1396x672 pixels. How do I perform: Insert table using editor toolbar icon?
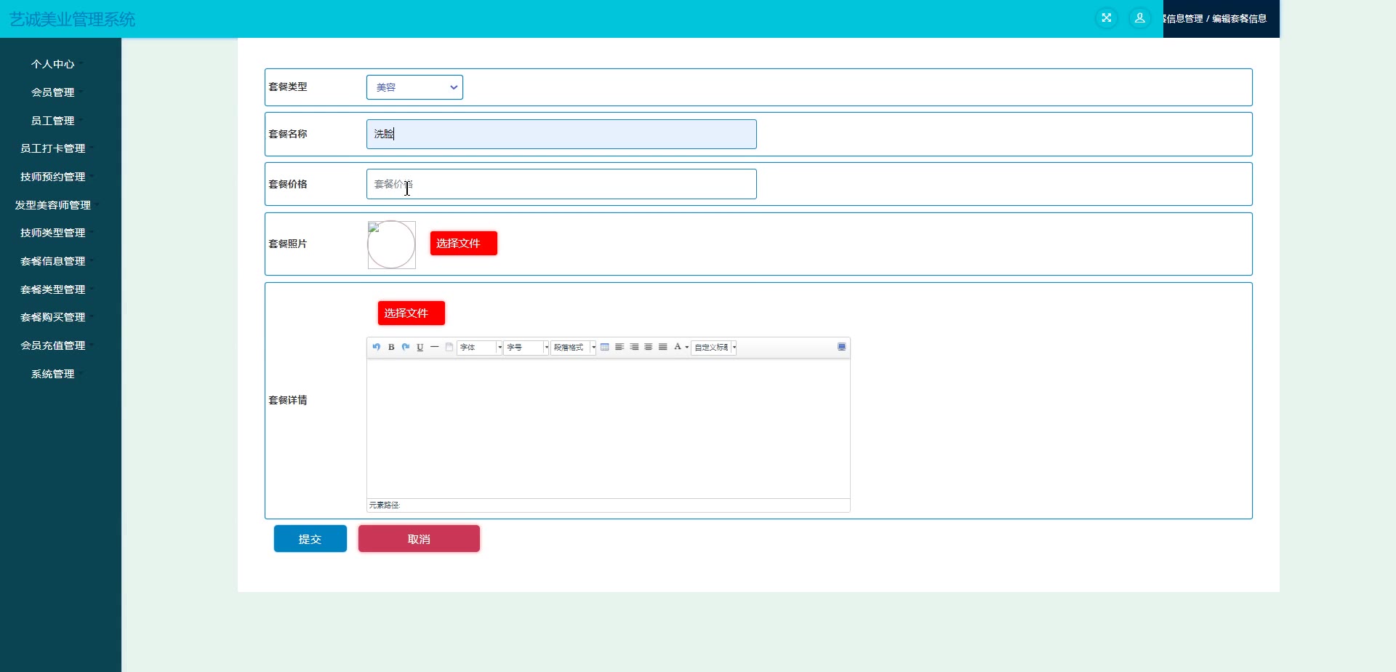605,347
